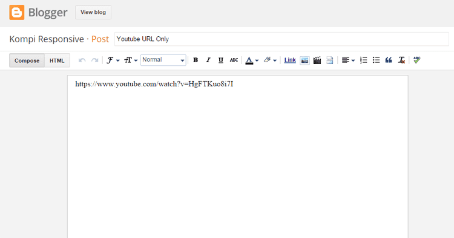
Task: Switch to Compose mode
Action: click(27, 60)
